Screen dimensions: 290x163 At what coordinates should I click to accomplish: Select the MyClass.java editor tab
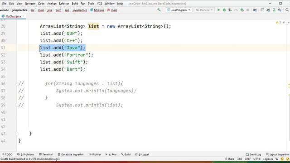tap(13, 16)
